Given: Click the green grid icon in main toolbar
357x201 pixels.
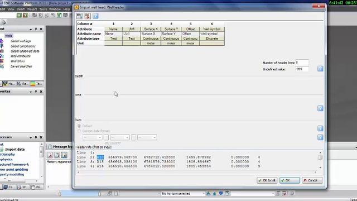Looking at the screenshot, I should pos(59,15).
